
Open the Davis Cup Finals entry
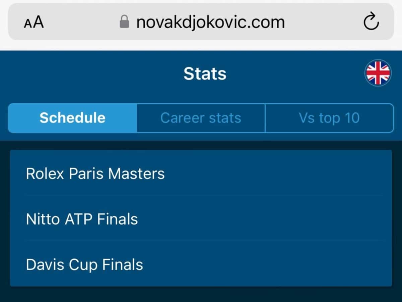pos(201,264)
